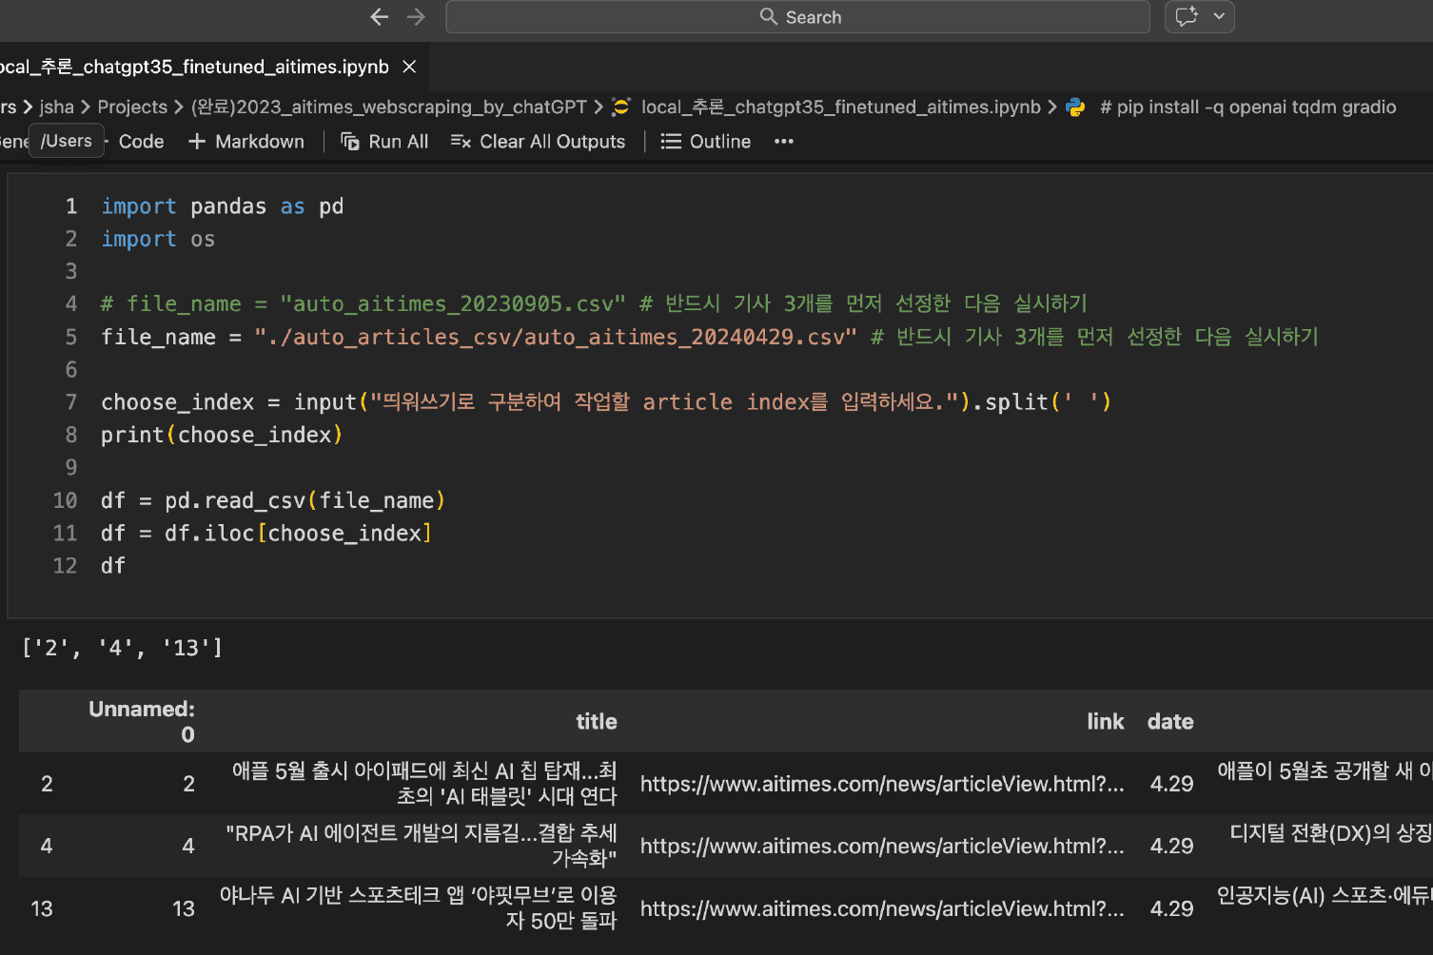Click the title cell starting with 'RPA가 AI 에이전트'
Viewport: 1433px width, 955px height.
[422, 846]
